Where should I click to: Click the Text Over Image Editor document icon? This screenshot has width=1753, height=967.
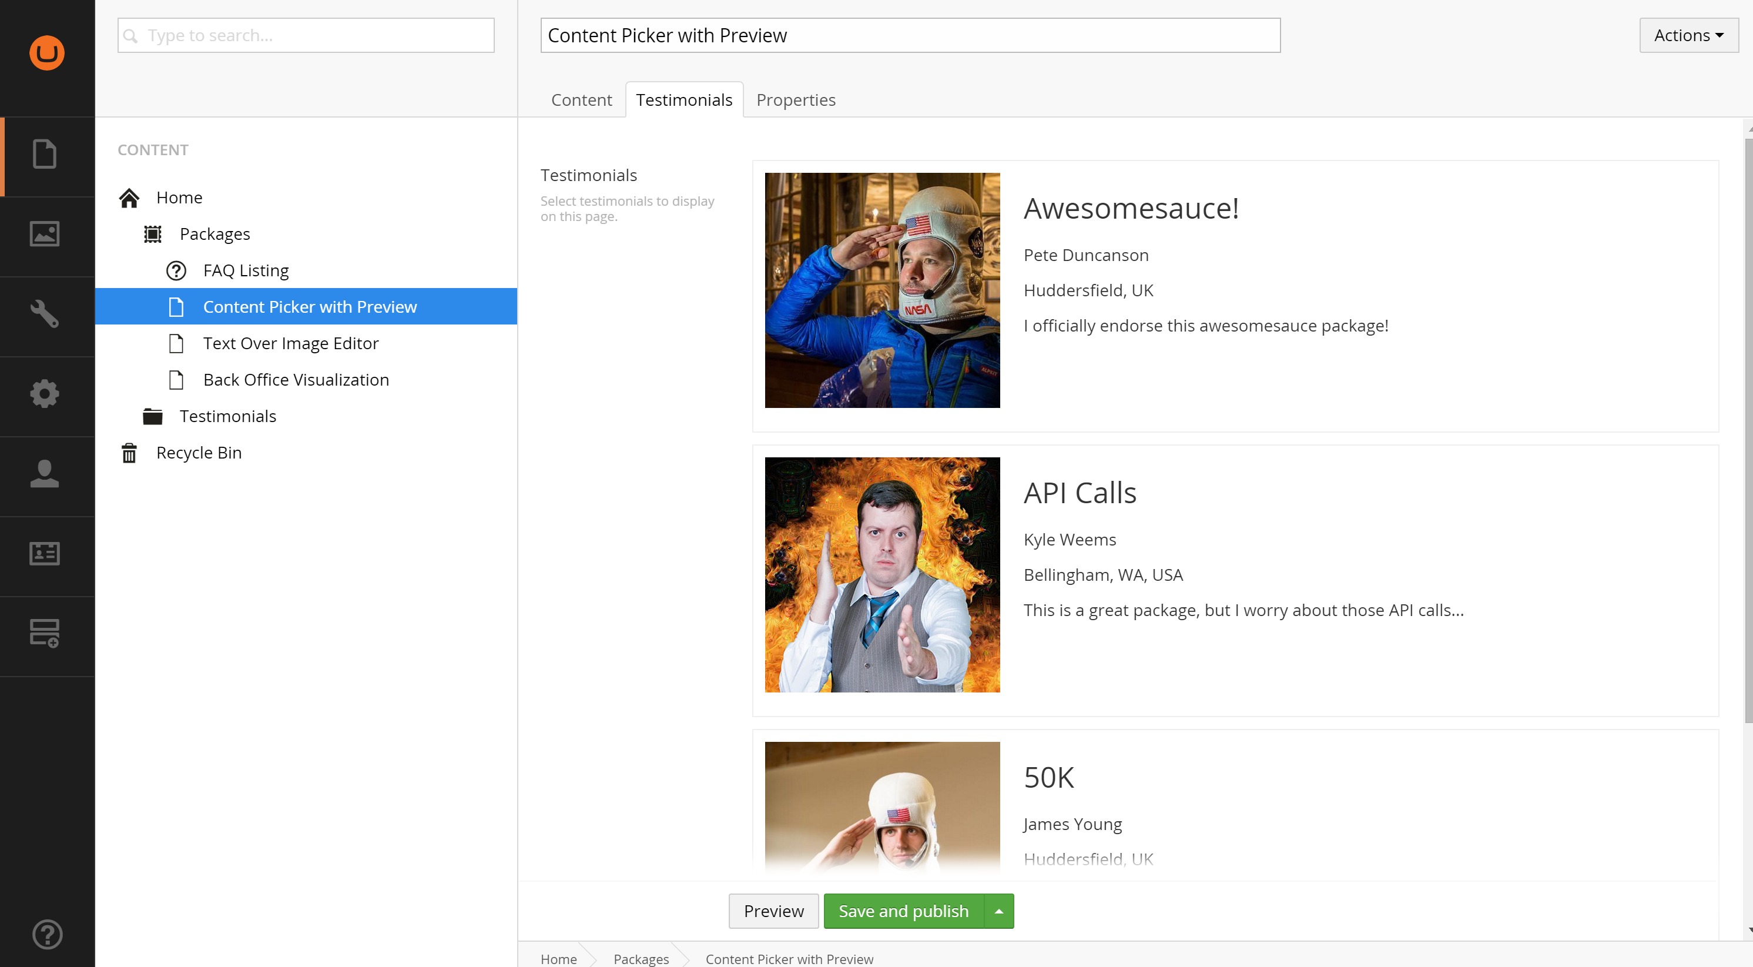tap(176, 344)
